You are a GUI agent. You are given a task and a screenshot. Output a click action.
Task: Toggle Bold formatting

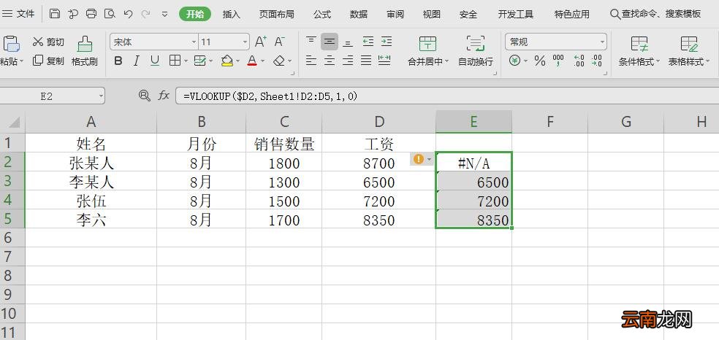point(118,61)
